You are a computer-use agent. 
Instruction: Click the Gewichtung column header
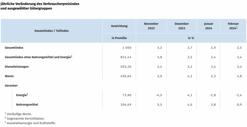pyautogui.click(x=119, y=26)
